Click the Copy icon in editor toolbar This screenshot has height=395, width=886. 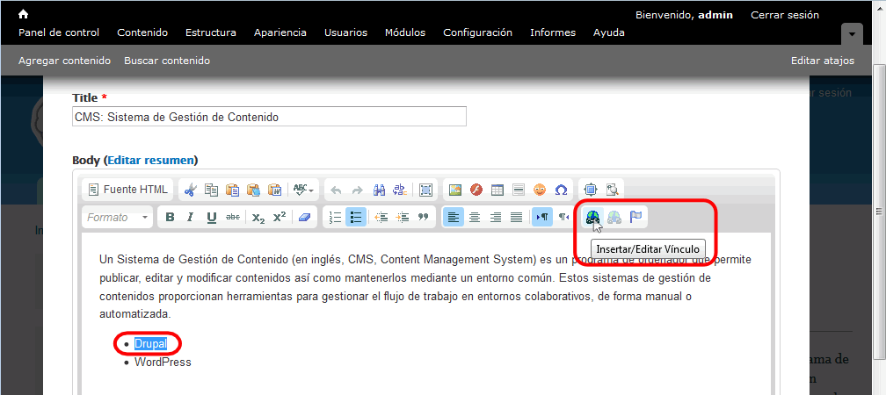tap(211, 190)
